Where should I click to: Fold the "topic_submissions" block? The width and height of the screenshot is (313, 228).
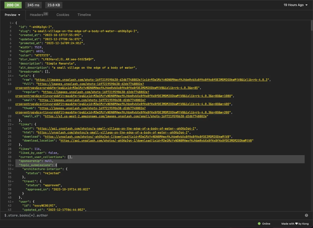tap(13, 165)
